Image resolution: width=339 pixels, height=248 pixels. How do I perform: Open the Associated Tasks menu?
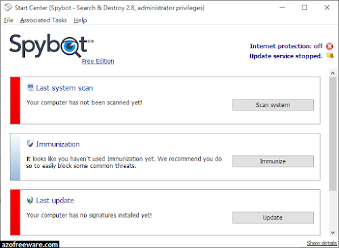coord(43,20)
